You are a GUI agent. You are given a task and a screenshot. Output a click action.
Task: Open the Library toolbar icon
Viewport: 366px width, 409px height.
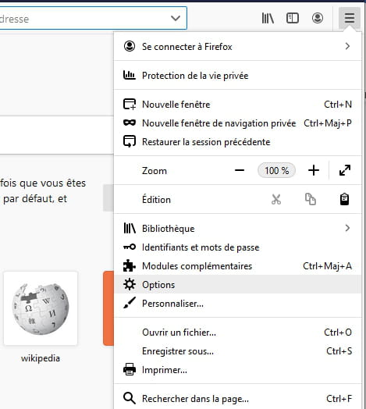coord(268,18)
